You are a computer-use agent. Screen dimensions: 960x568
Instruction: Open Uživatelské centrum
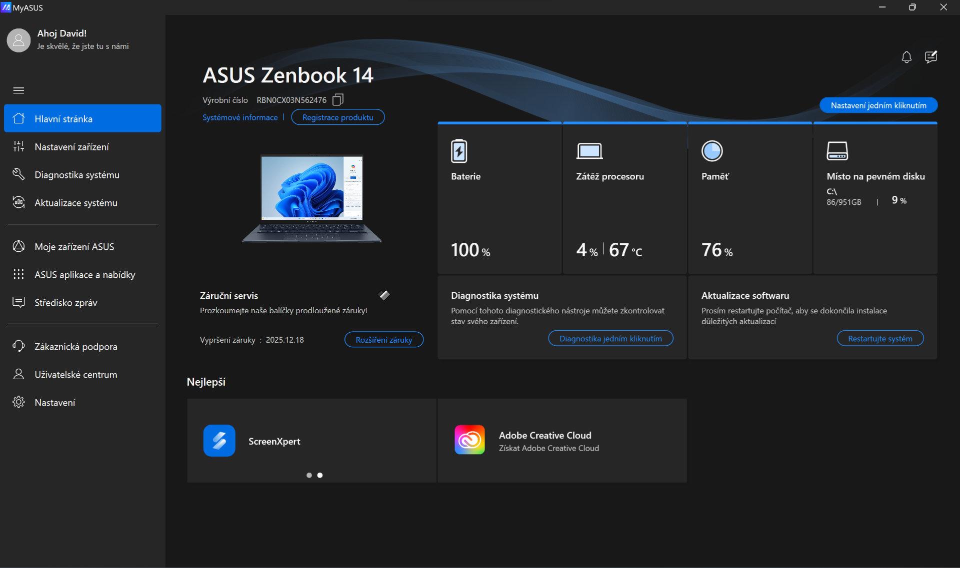pos(82,374)
